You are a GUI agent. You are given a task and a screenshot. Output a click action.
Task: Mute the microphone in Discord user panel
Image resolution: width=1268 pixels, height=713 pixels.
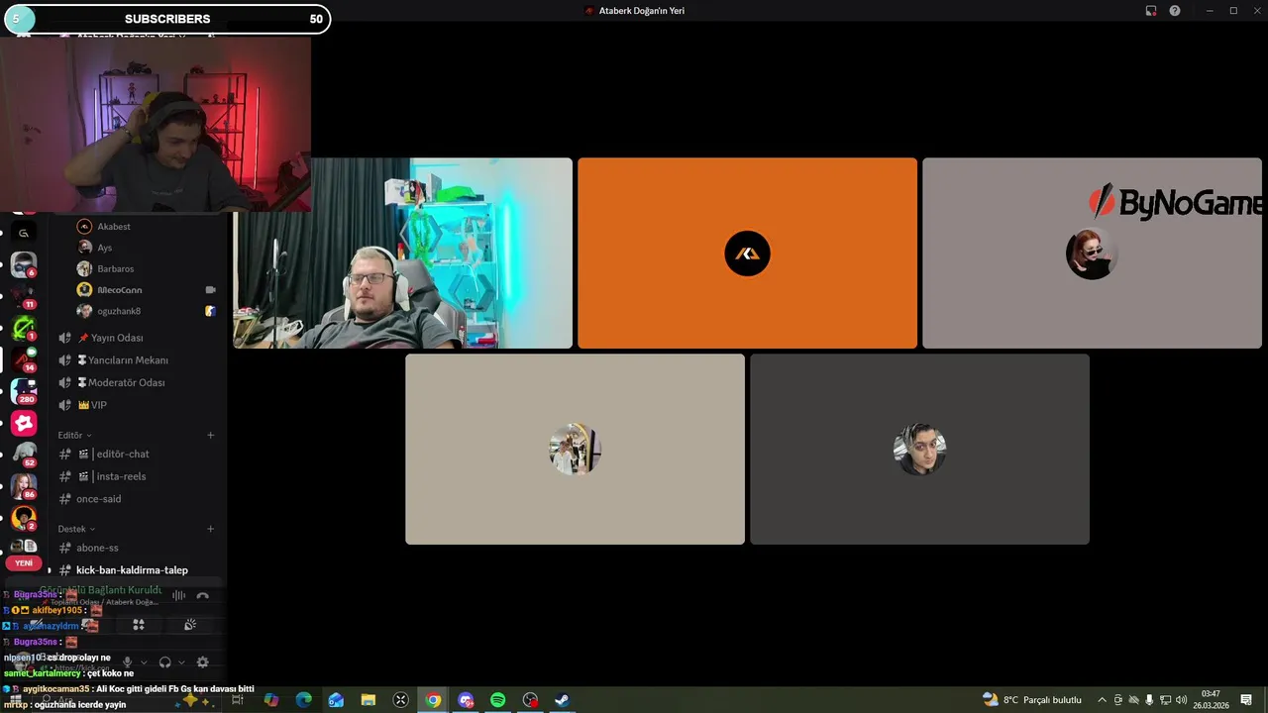[127, 662]
